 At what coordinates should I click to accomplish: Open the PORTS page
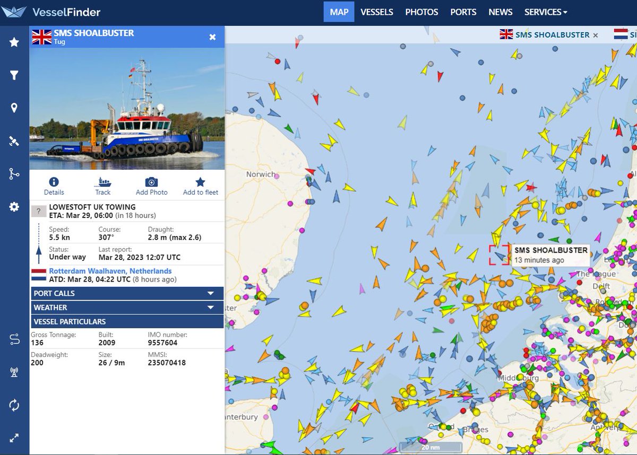click(463, 12)
